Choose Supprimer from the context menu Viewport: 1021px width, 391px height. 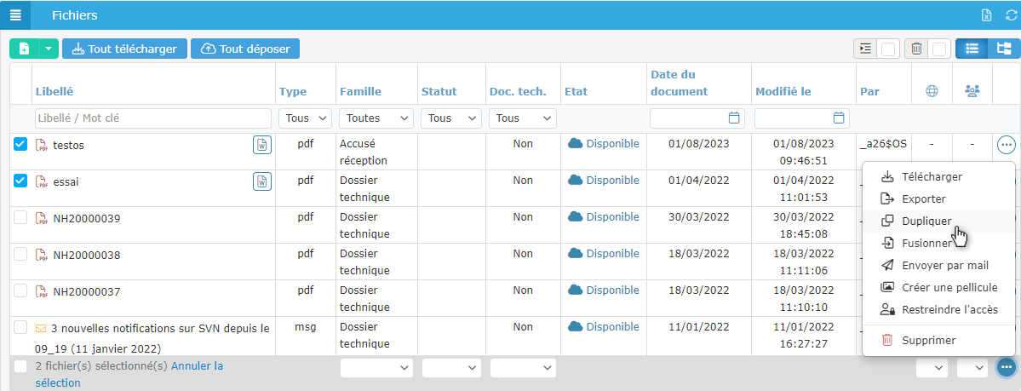[930, 340]
